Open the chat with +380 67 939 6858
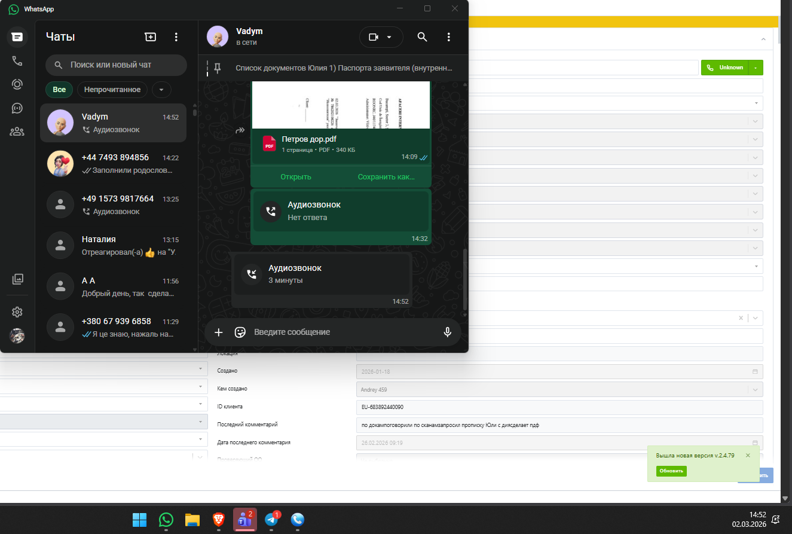792x534 pixels. tap(114, 328)
